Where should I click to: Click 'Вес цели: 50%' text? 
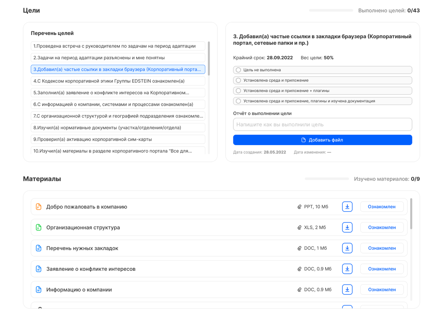coord(317,58)
